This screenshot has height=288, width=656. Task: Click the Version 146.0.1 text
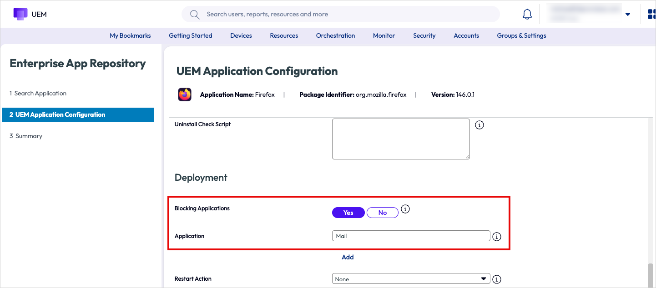(x=453, y=95)
